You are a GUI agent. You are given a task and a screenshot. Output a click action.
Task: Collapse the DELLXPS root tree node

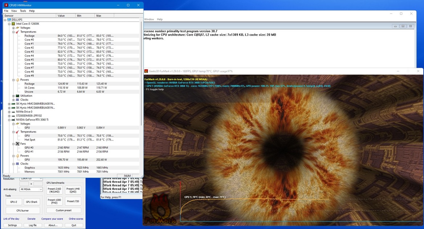click(x=5, y=20)
